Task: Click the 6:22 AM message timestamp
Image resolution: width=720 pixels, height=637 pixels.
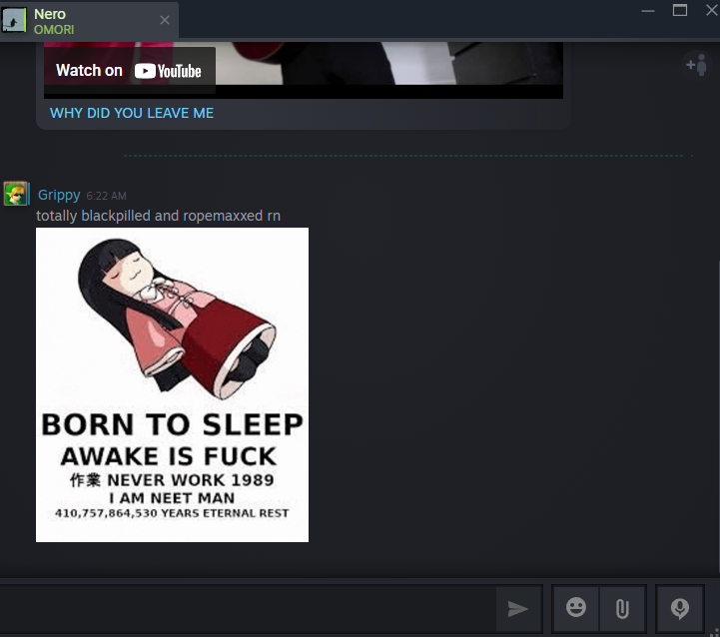Action: [x=107, y=196]
